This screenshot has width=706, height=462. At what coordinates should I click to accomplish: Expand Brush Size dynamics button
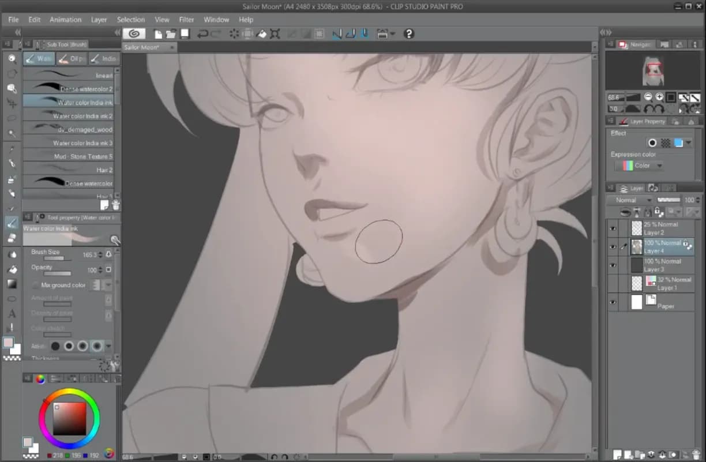pos(108,254)
